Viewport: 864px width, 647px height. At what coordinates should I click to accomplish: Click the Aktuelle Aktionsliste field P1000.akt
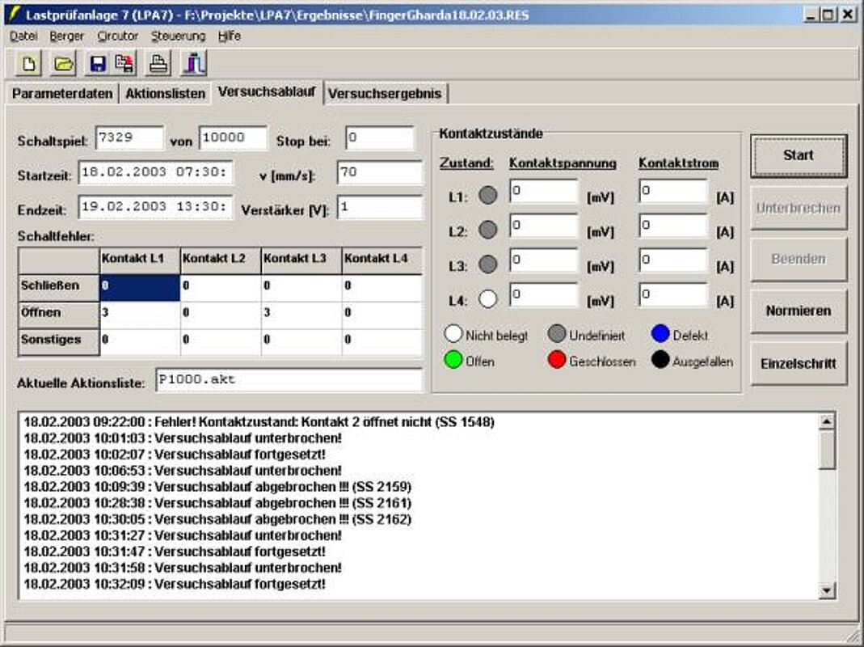point(289,380)
